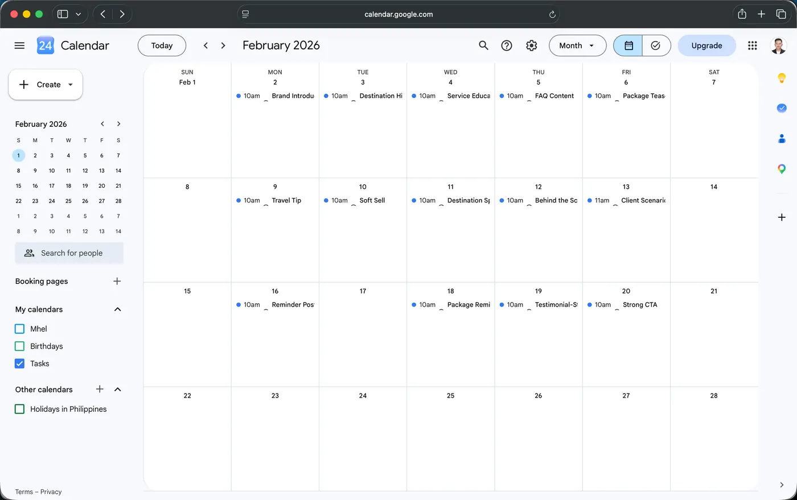Enable the Birthdays calendar checkbox
This screenshot has height=500, width=797.
click(x=19, y=346)
